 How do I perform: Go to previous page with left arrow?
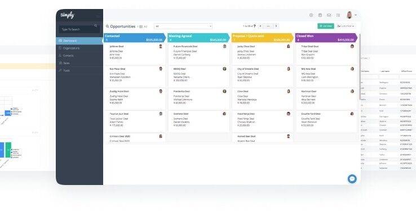260,26
